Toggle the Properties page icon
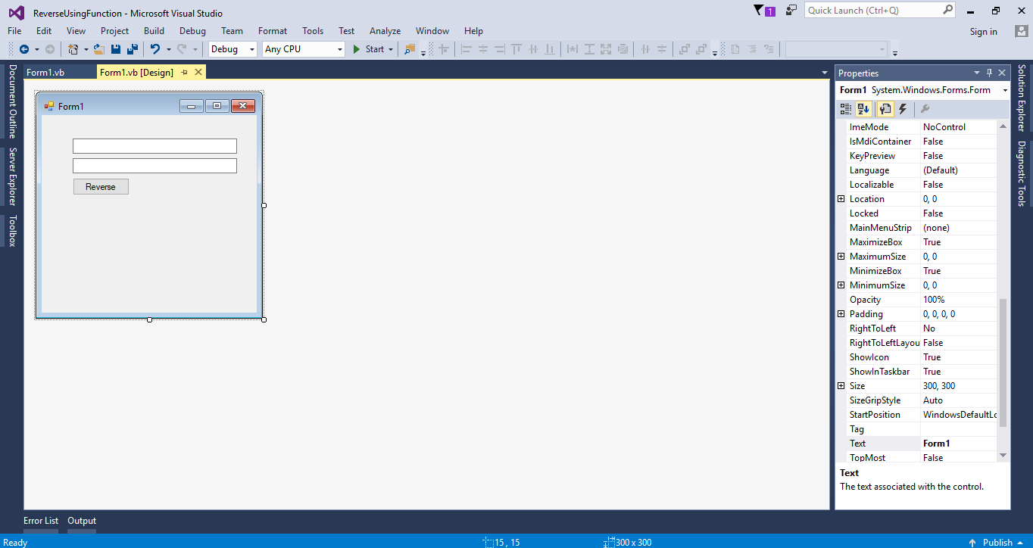The height and width of the screenshot is (548, 1033). (x=885, y=109)
